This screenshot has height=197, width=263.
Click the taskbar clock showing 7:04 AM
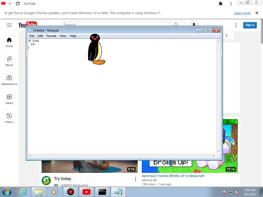(250, 192)
